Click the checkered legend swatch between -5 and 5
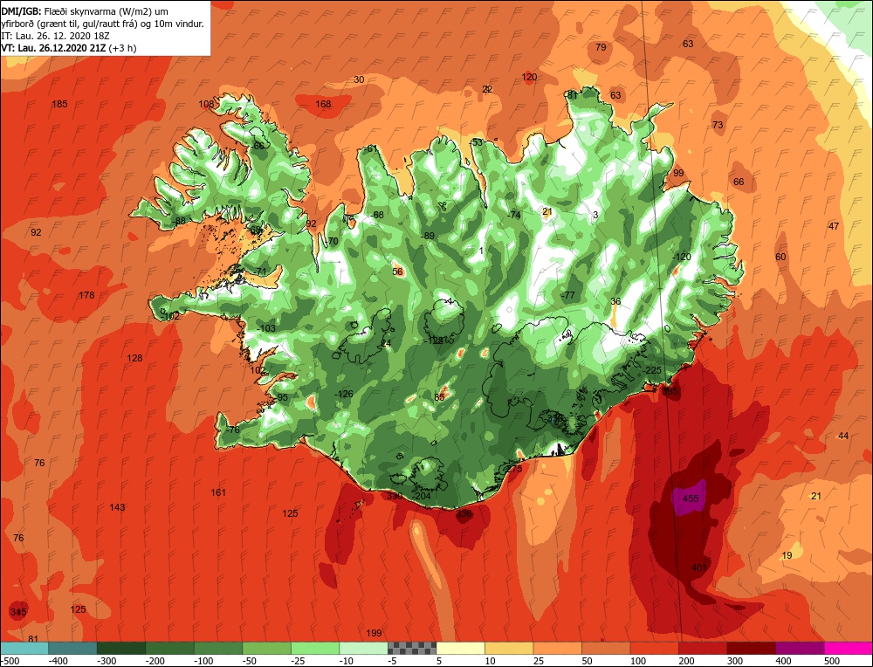The image size is (873, 667). (412, 648)
